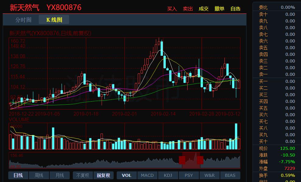Screen dimensions: 301x182
Task: Switch chart period to 月线
Action: (x=60, y=175)
